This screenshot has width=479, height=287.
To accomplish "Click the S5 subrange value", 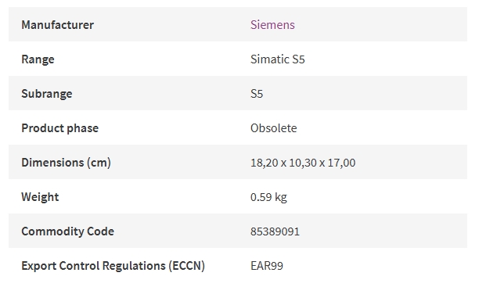I will pyautogui.click(x=257, y=94).
